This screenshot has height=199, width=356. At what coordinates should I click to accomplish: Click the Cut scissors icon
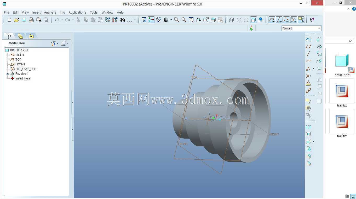78,20
